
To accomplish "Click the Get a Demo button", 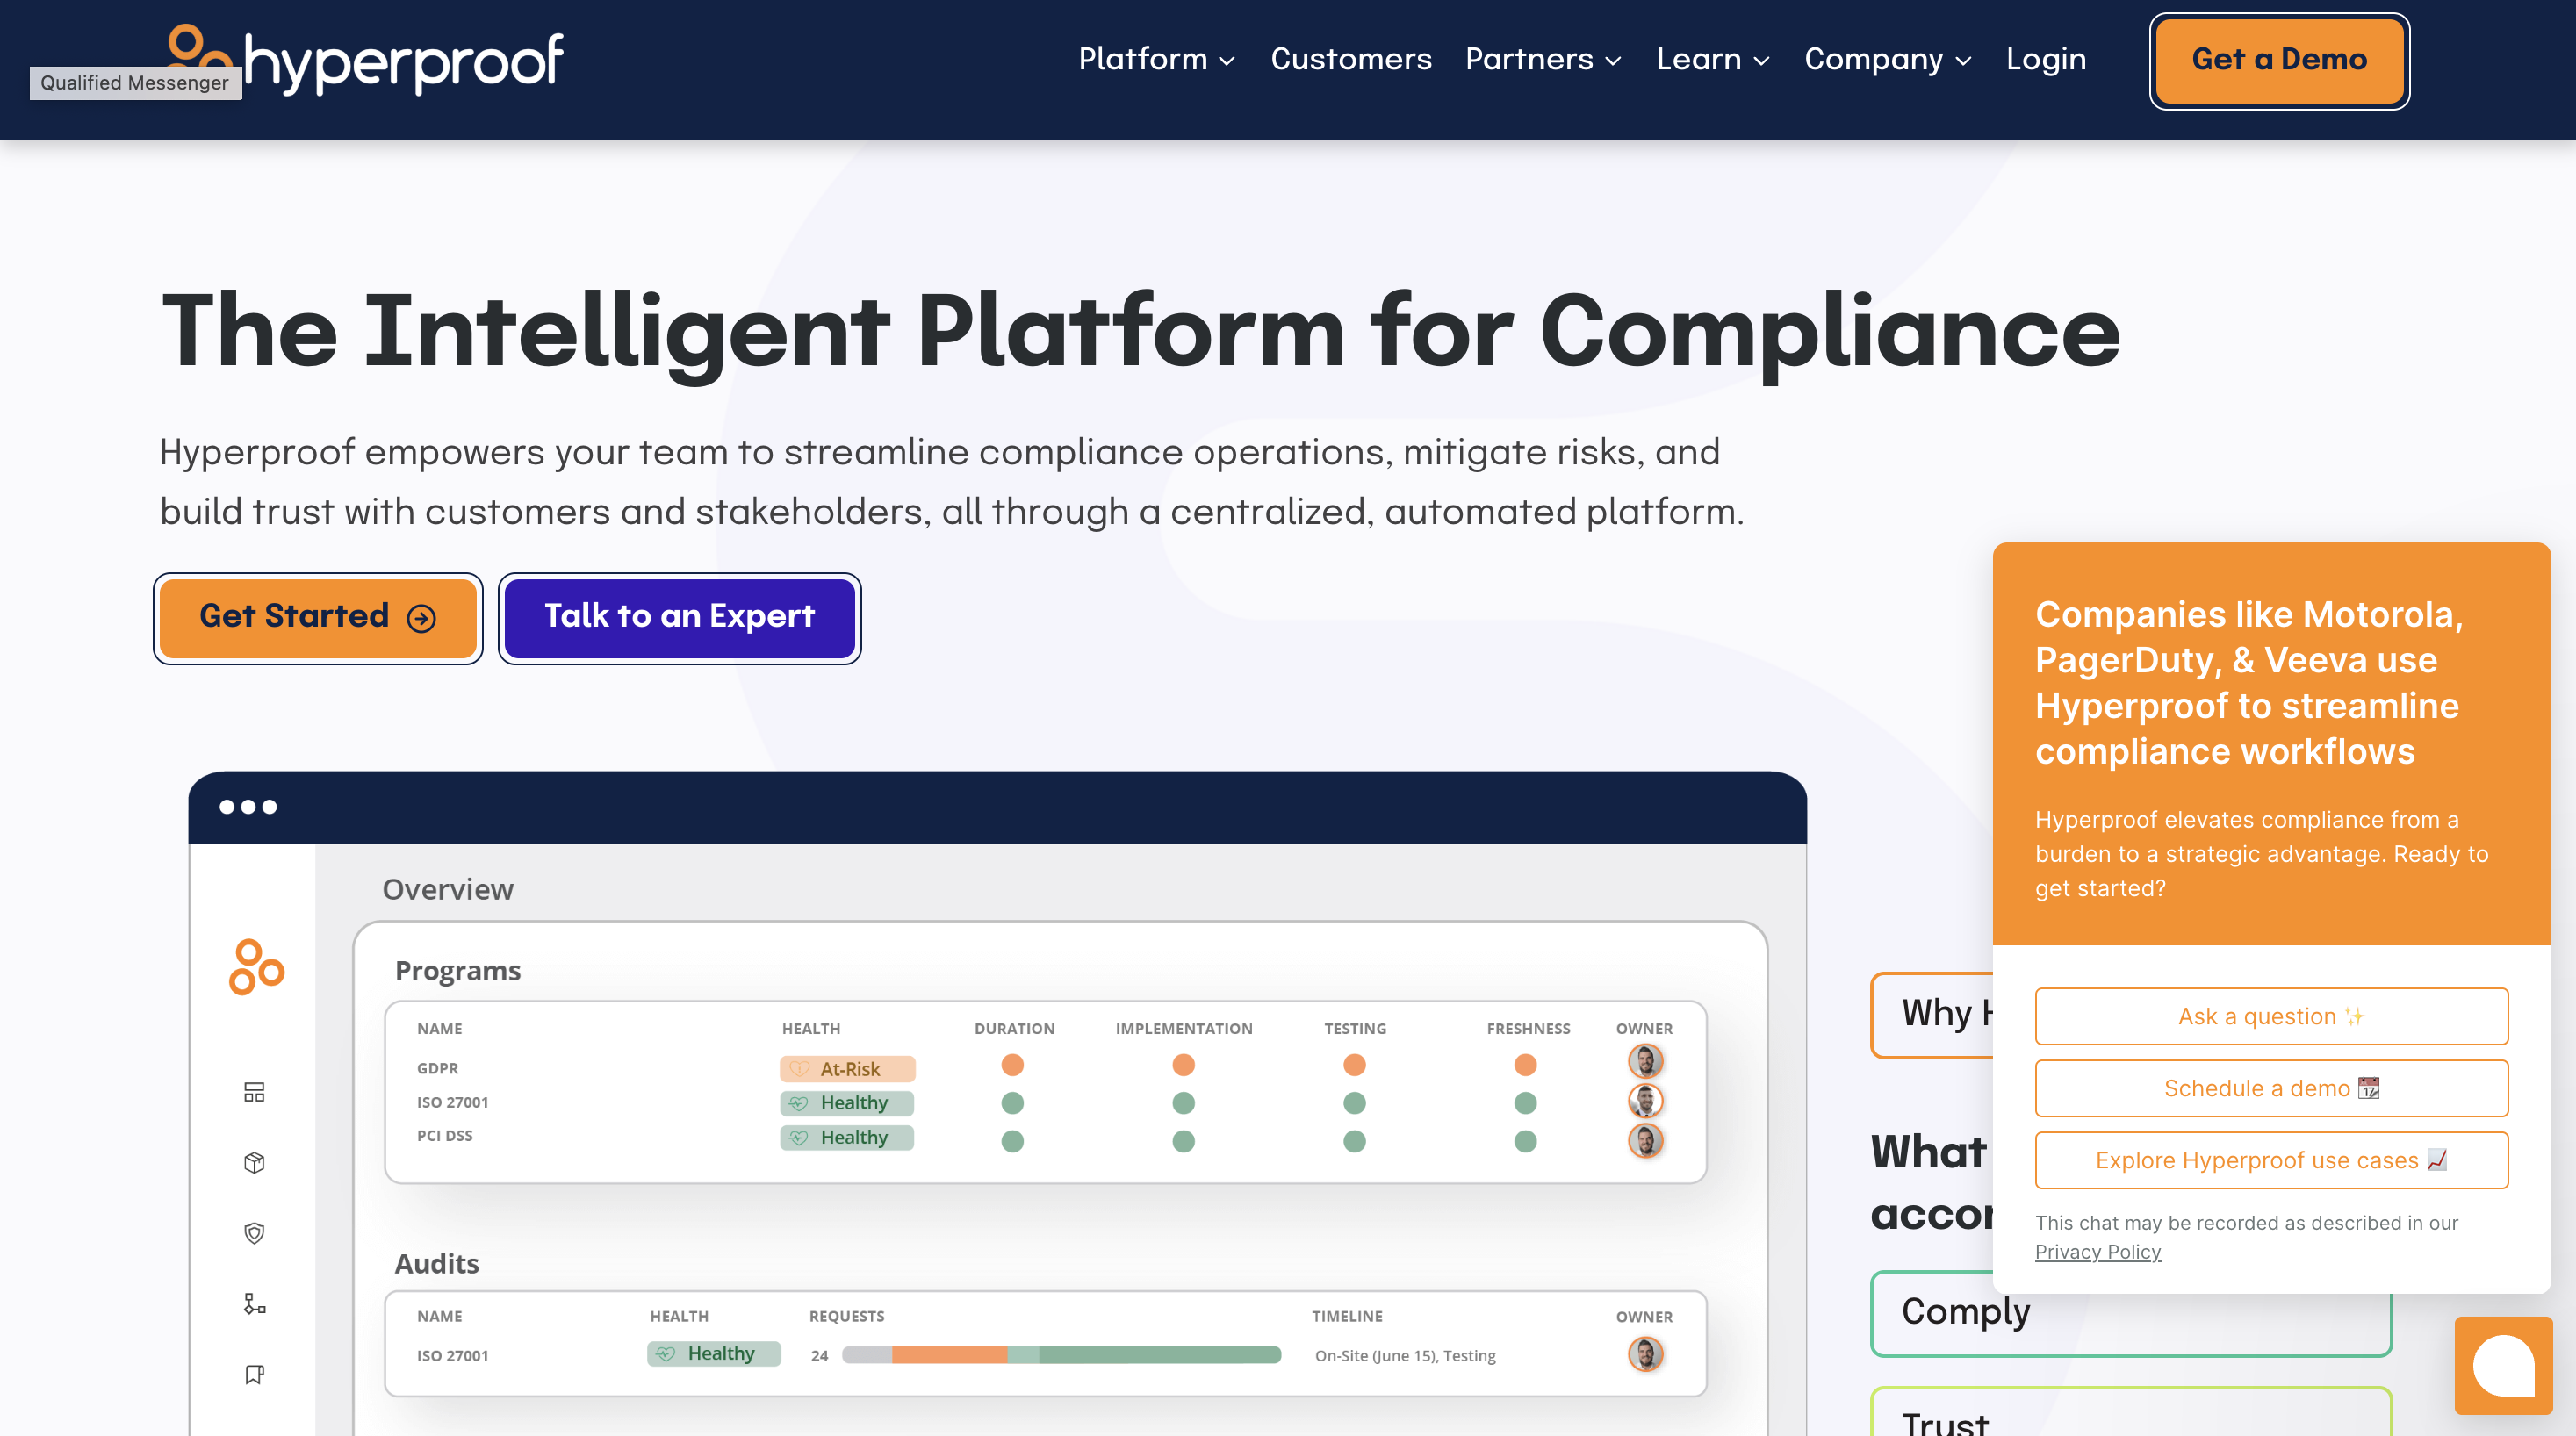I will point(2279,60).
